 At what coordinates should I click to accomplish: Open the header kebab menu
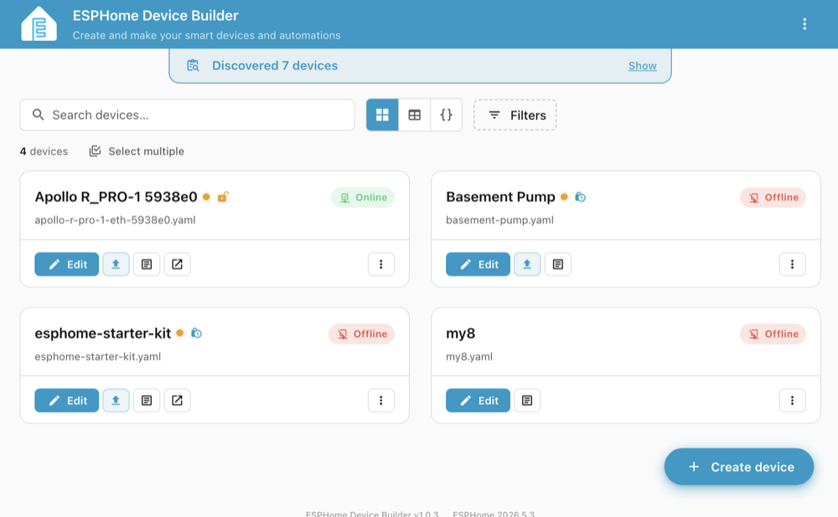pos(804,24)
